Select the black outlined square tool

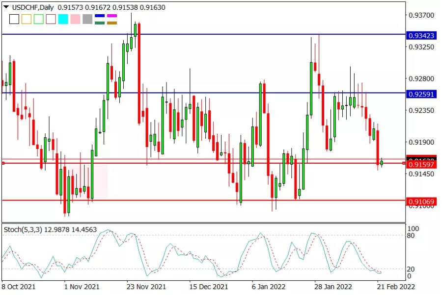(14, 19)
